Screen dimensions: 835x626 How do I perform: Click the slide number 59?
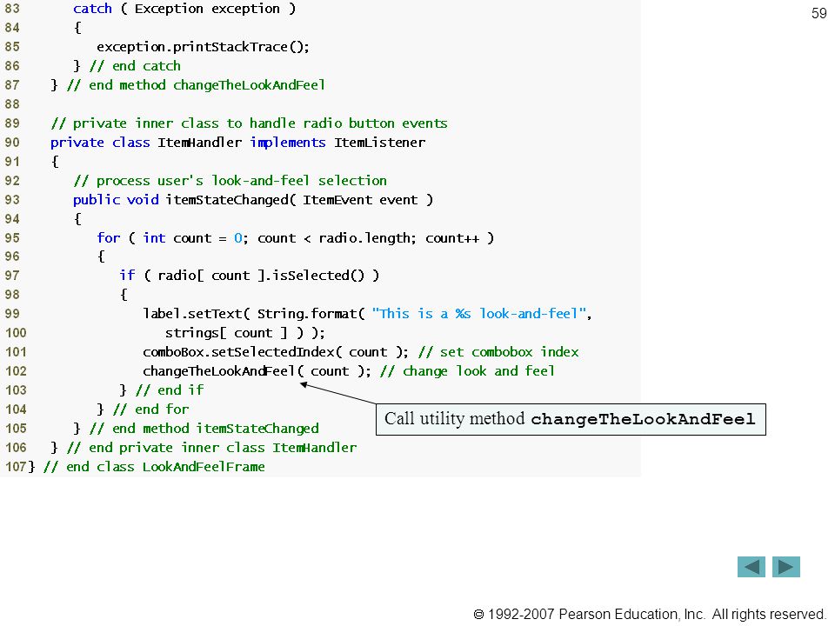[x=818, y=13]
